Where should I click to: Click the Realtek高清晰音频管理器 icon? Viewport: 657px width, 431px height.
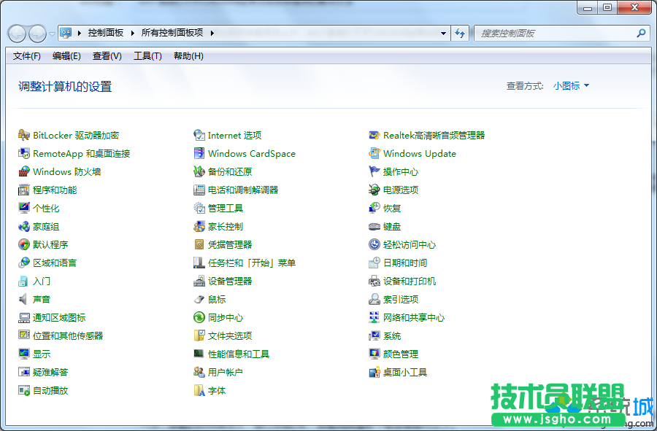(x=374, y=135)
